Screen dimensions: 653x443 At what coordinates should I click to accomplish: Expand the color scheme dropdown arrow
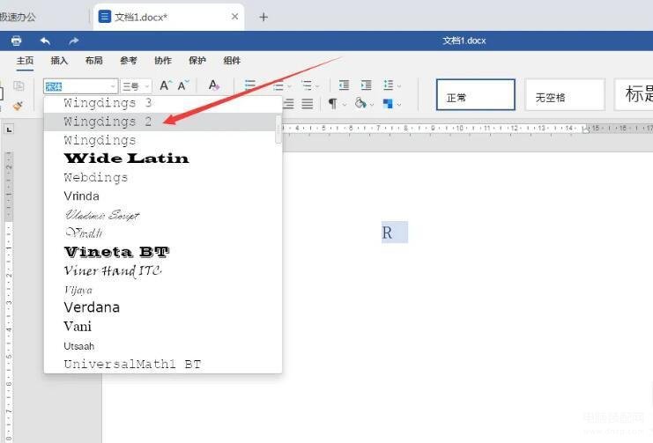coord(399,105)
